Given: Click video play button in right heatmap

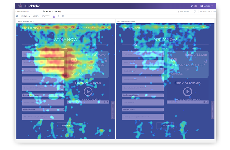Looking at the screenshot, I should 188,92.
